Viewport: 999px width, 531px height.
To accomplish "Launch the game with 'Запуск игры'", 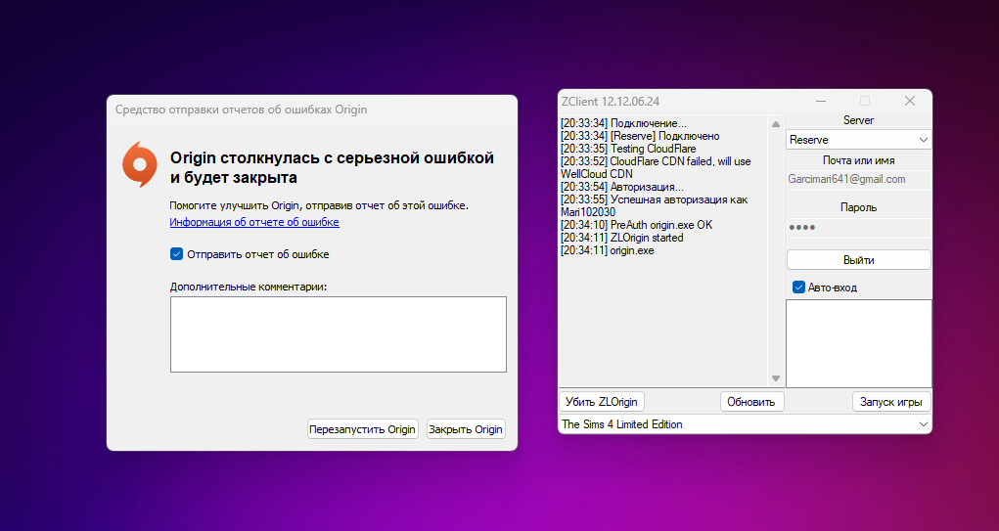I will (891, 402).
